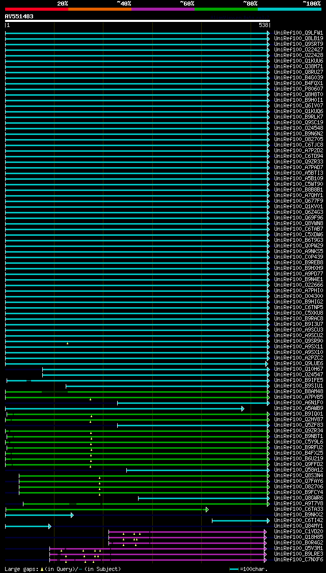Image resolution: width=326 pixels, height=573 pixels.
Task: Click the purple ~60% legend segment
Action: coord(163,9)
